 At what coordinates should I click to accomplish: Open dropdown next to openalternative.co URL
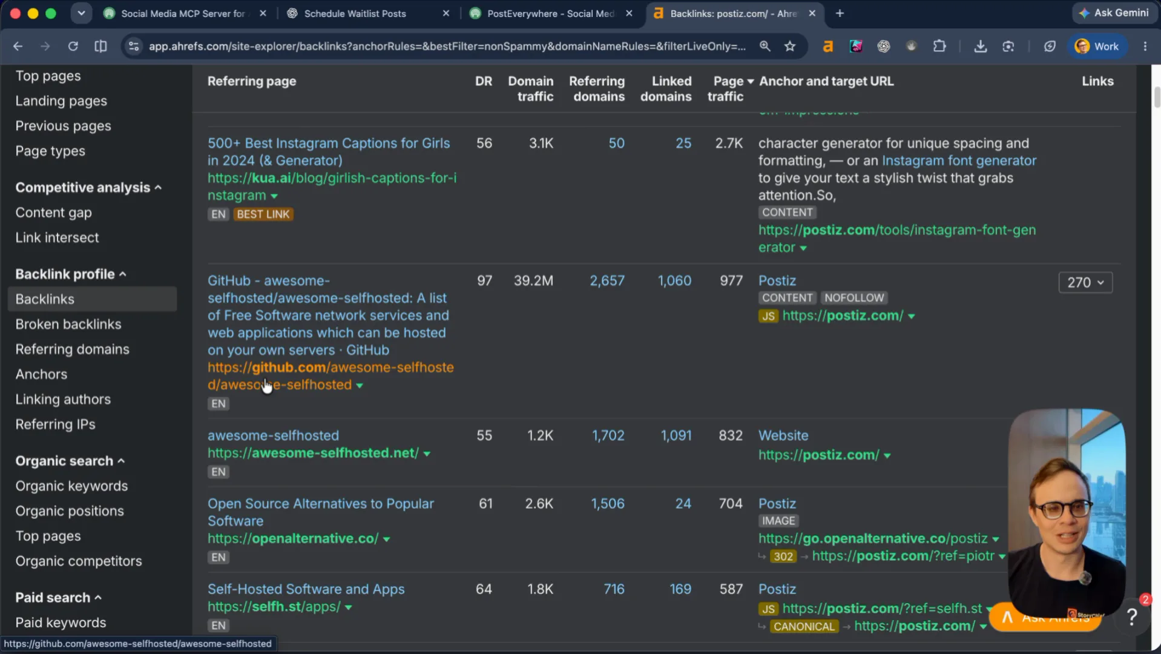[x=387, y=539]
